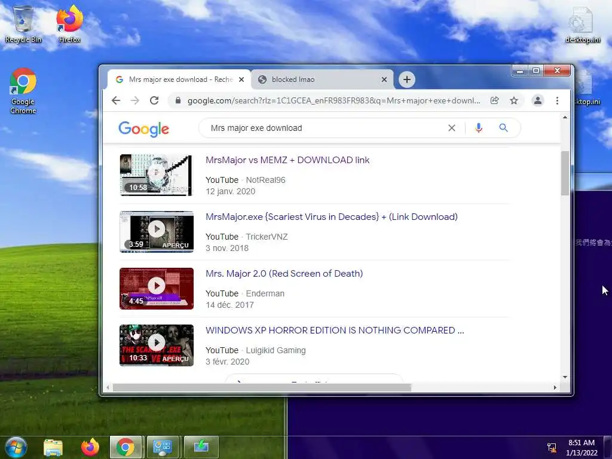Open the download-arrow app on the taskbar

(x=201, y=447)
